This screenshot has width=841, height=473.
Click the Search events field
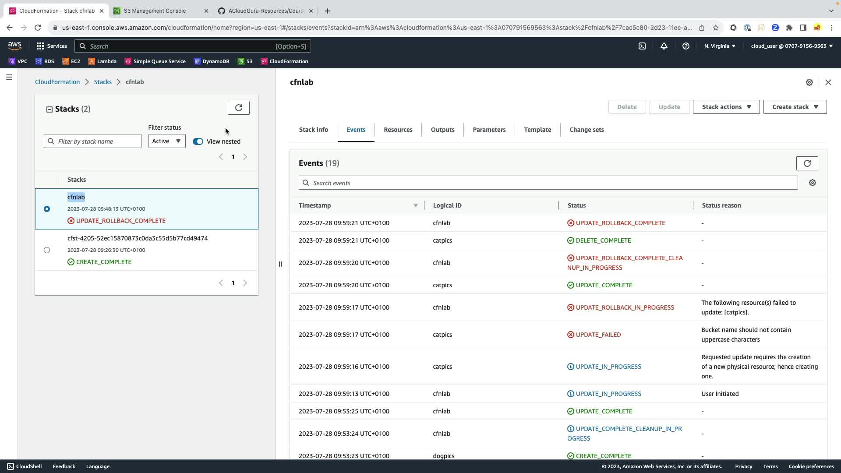point(548,183)
